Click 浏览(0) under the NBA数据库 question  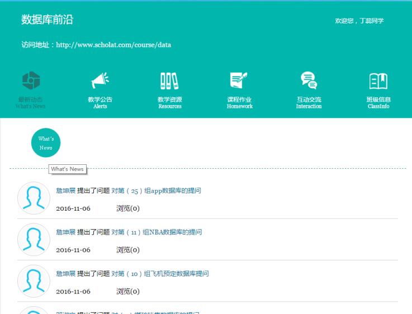(x=127, y=250)
